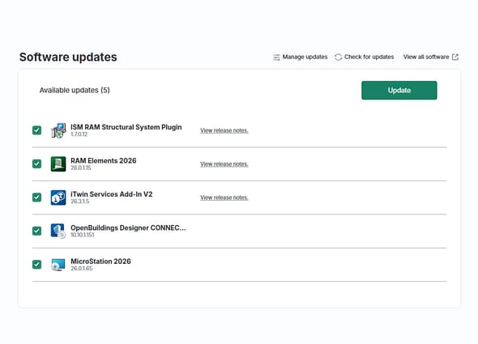Click the MicroStation 2026 product icon
Viewport: 478px width, 344px height.
pos(58,265)
